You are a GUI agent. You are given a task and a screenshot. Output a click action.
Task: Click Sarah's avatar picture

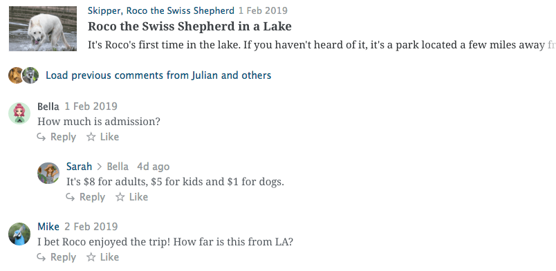click(x=48, y=174)
